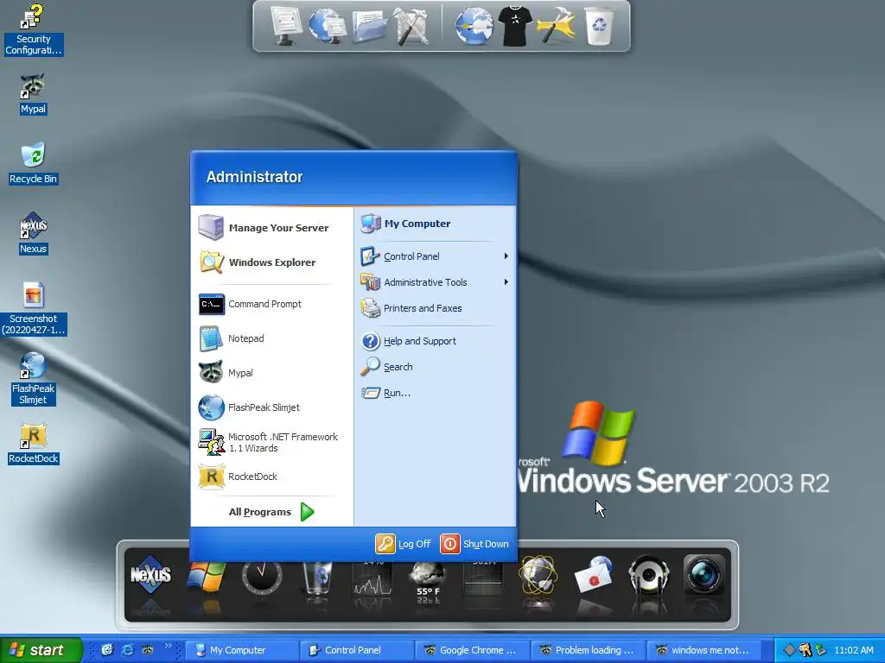Open the Run... dialog
The height and width of the screenshot is (663, 885).
tap(435, 393)
